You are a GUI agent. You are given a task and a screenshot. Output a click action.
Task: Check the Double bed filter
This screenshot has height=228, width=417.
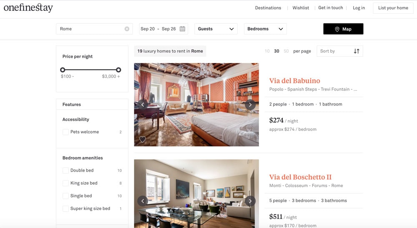point(65,170)
